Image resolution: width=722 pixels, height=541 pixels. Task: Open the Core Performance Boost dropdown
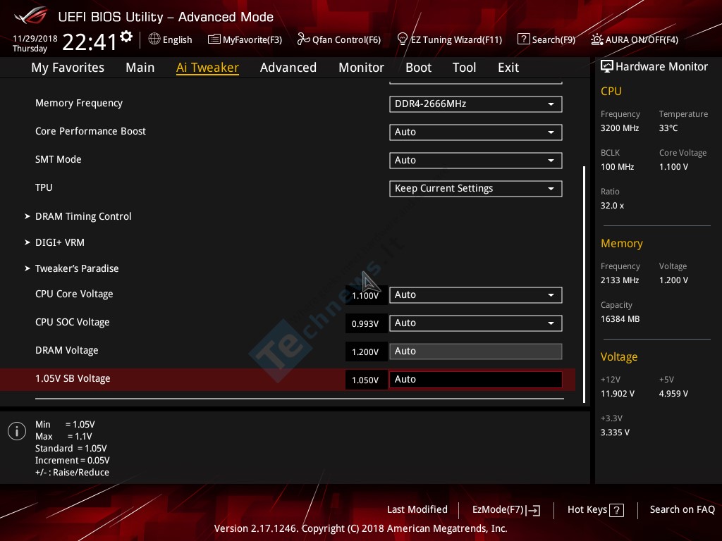[x=475, y=132]
